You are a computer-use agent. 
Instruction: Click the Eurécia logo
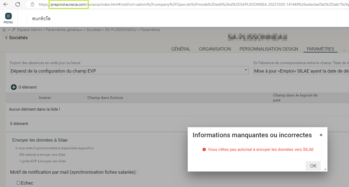coord(41,18)
